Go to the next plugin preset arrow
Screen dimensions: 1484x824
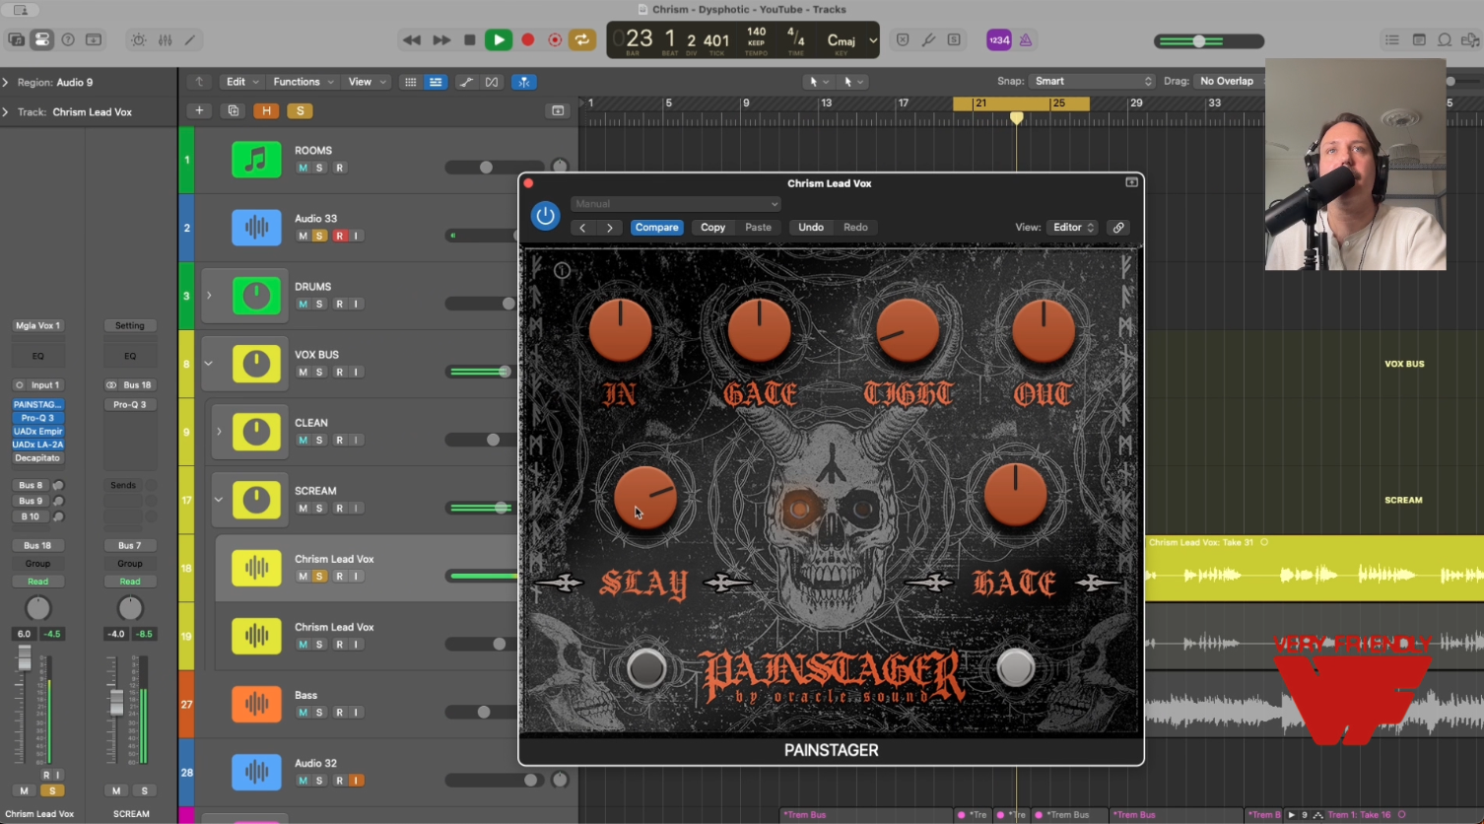(x=610, y=228)
